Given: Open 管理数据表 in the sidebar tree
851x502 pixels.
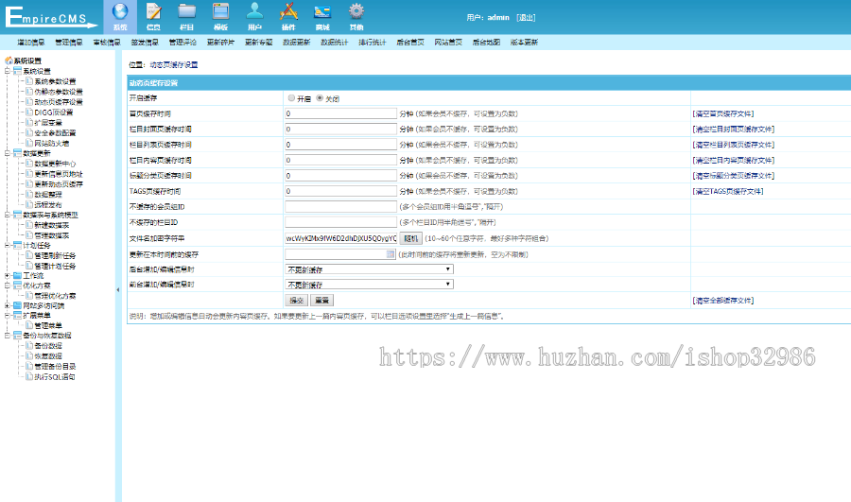Looking at the screenshot, I should pos(52,235).
